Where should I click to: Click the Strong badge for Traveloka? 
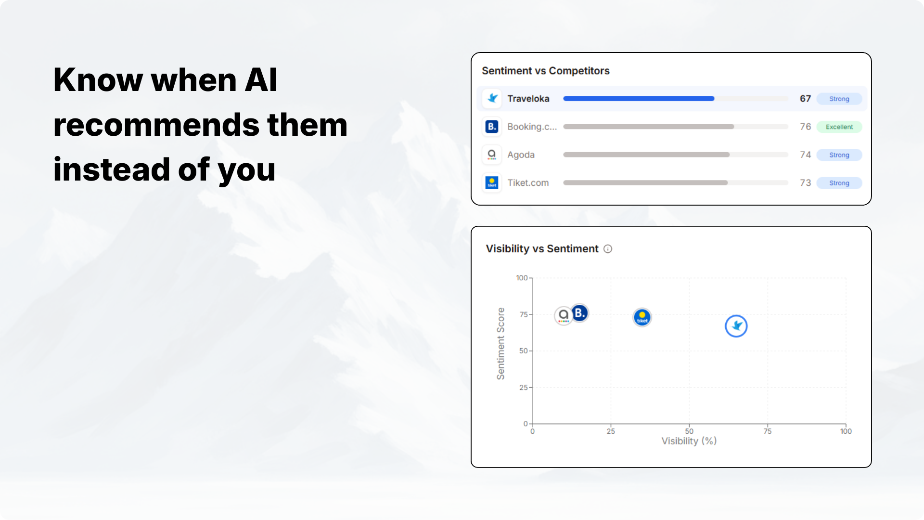pyautogui.click(x=839, y=99)
